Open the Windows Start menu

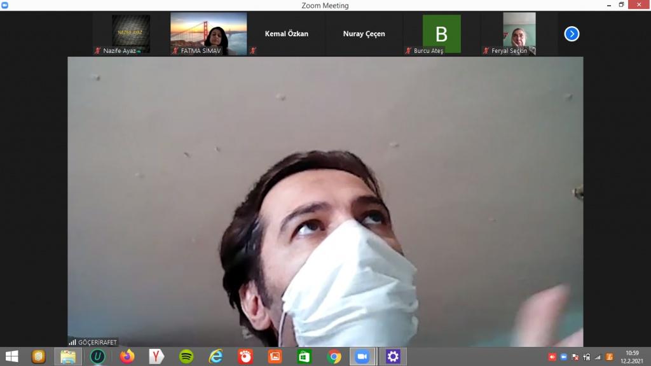pyautogui.click(x=11, y=356)
